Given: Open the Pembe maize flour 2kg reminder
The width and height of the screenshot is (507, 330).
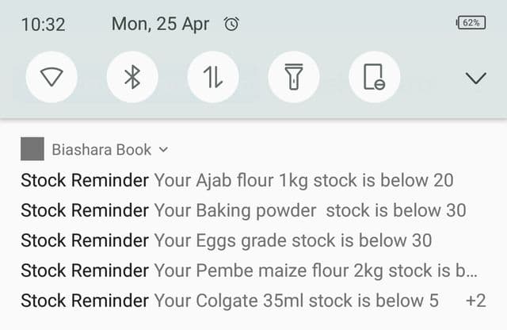Looking at the screenshot, I should 249,271.
